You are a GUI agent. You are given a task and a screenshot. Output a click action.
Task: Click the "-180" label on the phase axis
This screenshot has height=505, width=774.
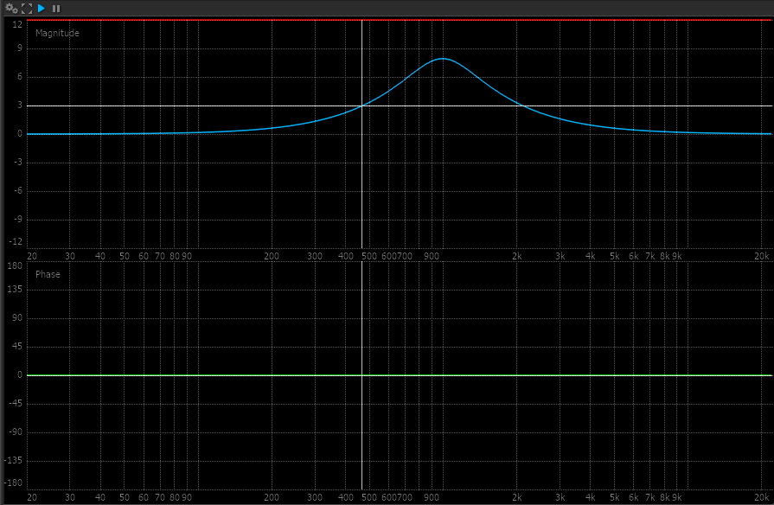[13, 484]
